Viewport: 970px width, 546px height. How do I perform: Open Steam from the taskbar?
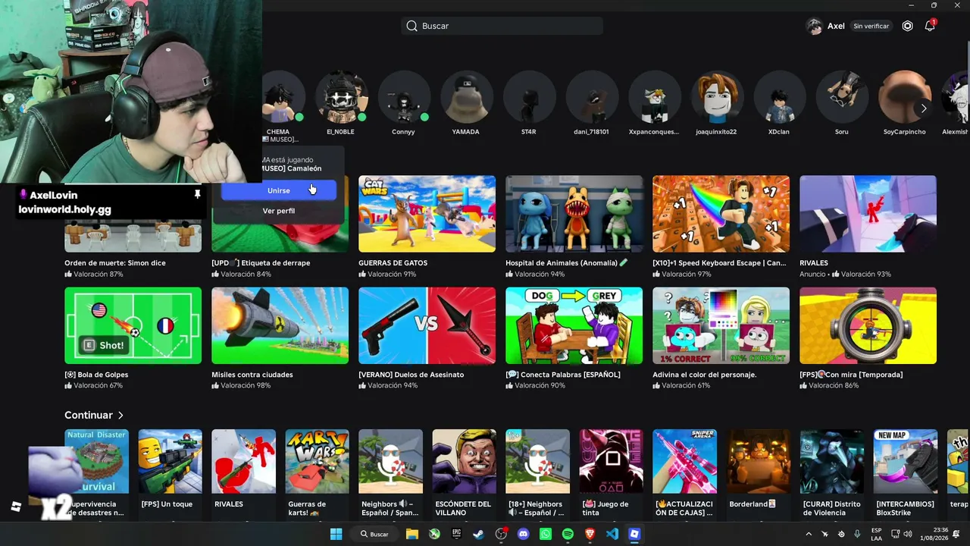[x=478, y=534]
